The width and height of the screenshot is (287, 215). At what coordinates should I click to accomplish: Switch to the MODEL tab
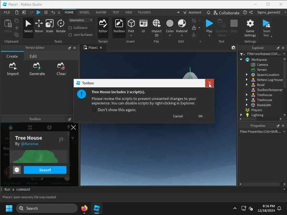84,12
